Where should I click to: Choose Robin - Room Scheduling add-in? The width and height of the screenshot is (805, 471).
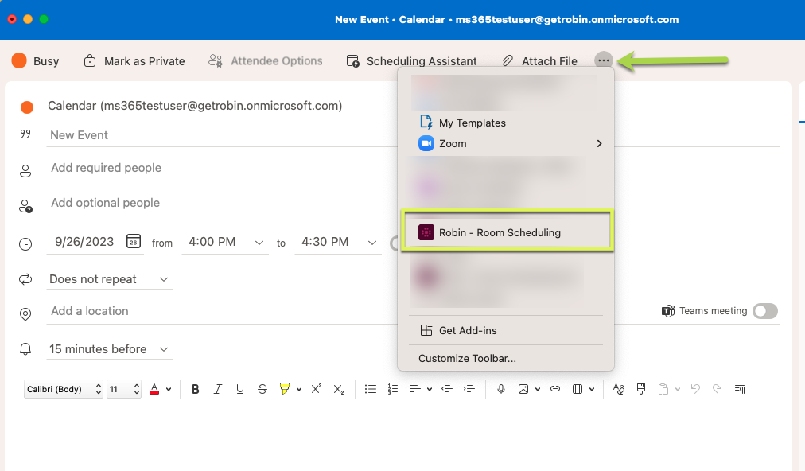pyautogui.click(x=506, y=232)
